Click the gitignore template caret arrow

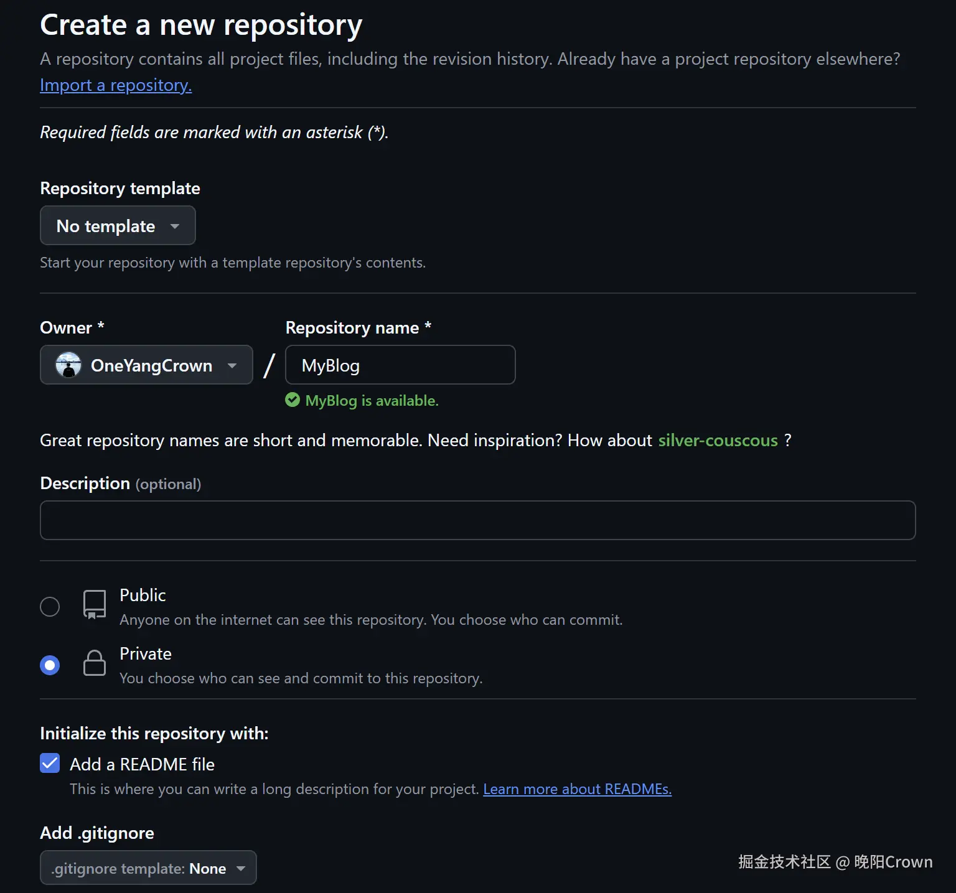click(241, 869)
